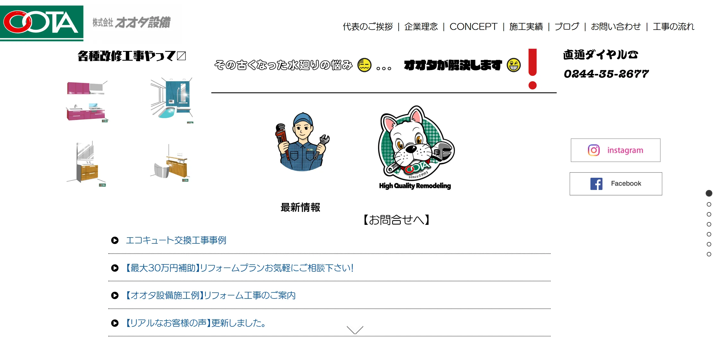
Task: Open the CONCEPT menu item
Action: 473,27
